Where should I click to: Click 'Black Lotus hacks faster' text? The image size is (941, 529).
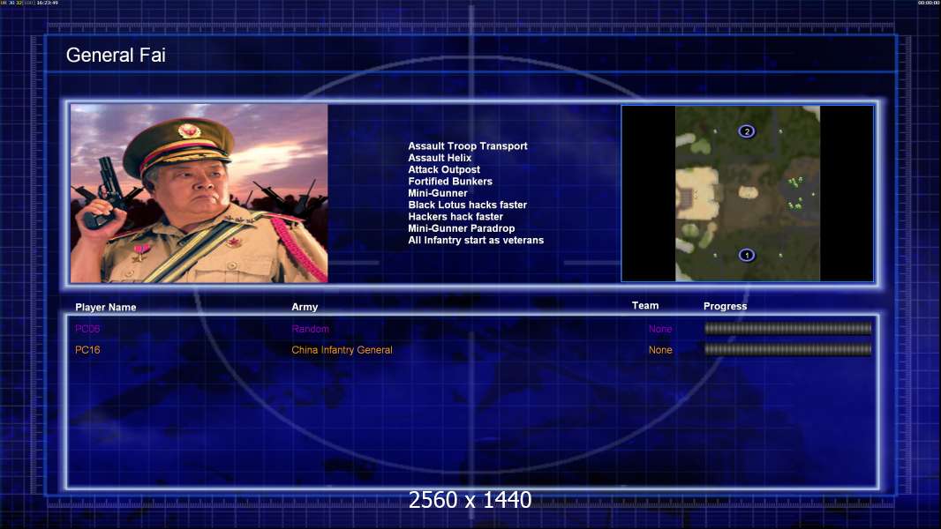(467, 205)
